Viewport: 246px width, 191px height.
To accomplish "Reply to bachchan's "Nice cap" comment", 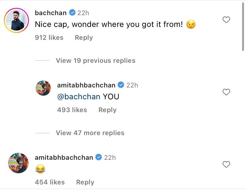I will (84, 37).
